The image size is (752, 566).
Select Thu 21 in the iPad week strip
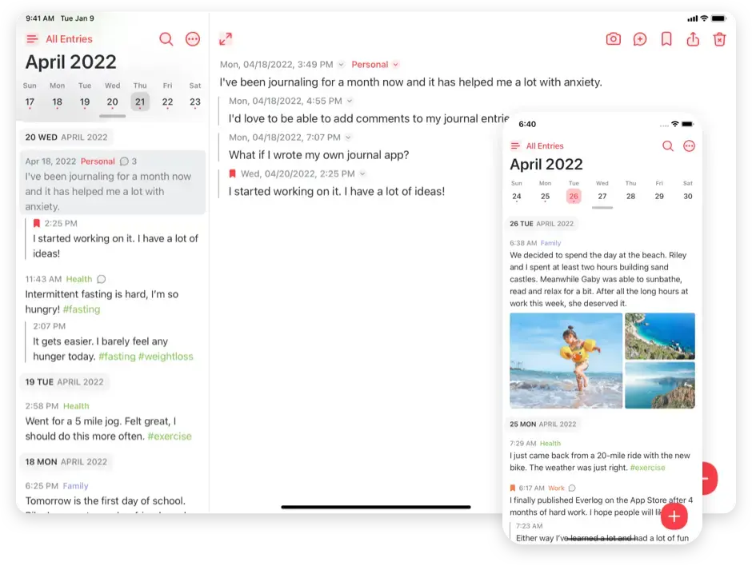(x=140, y=102)
